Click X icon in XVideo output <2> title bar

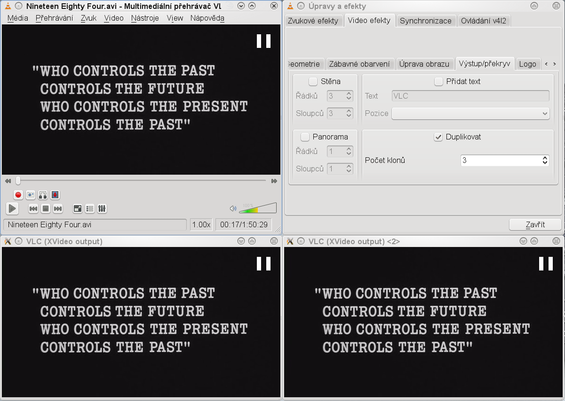(290, 241)
